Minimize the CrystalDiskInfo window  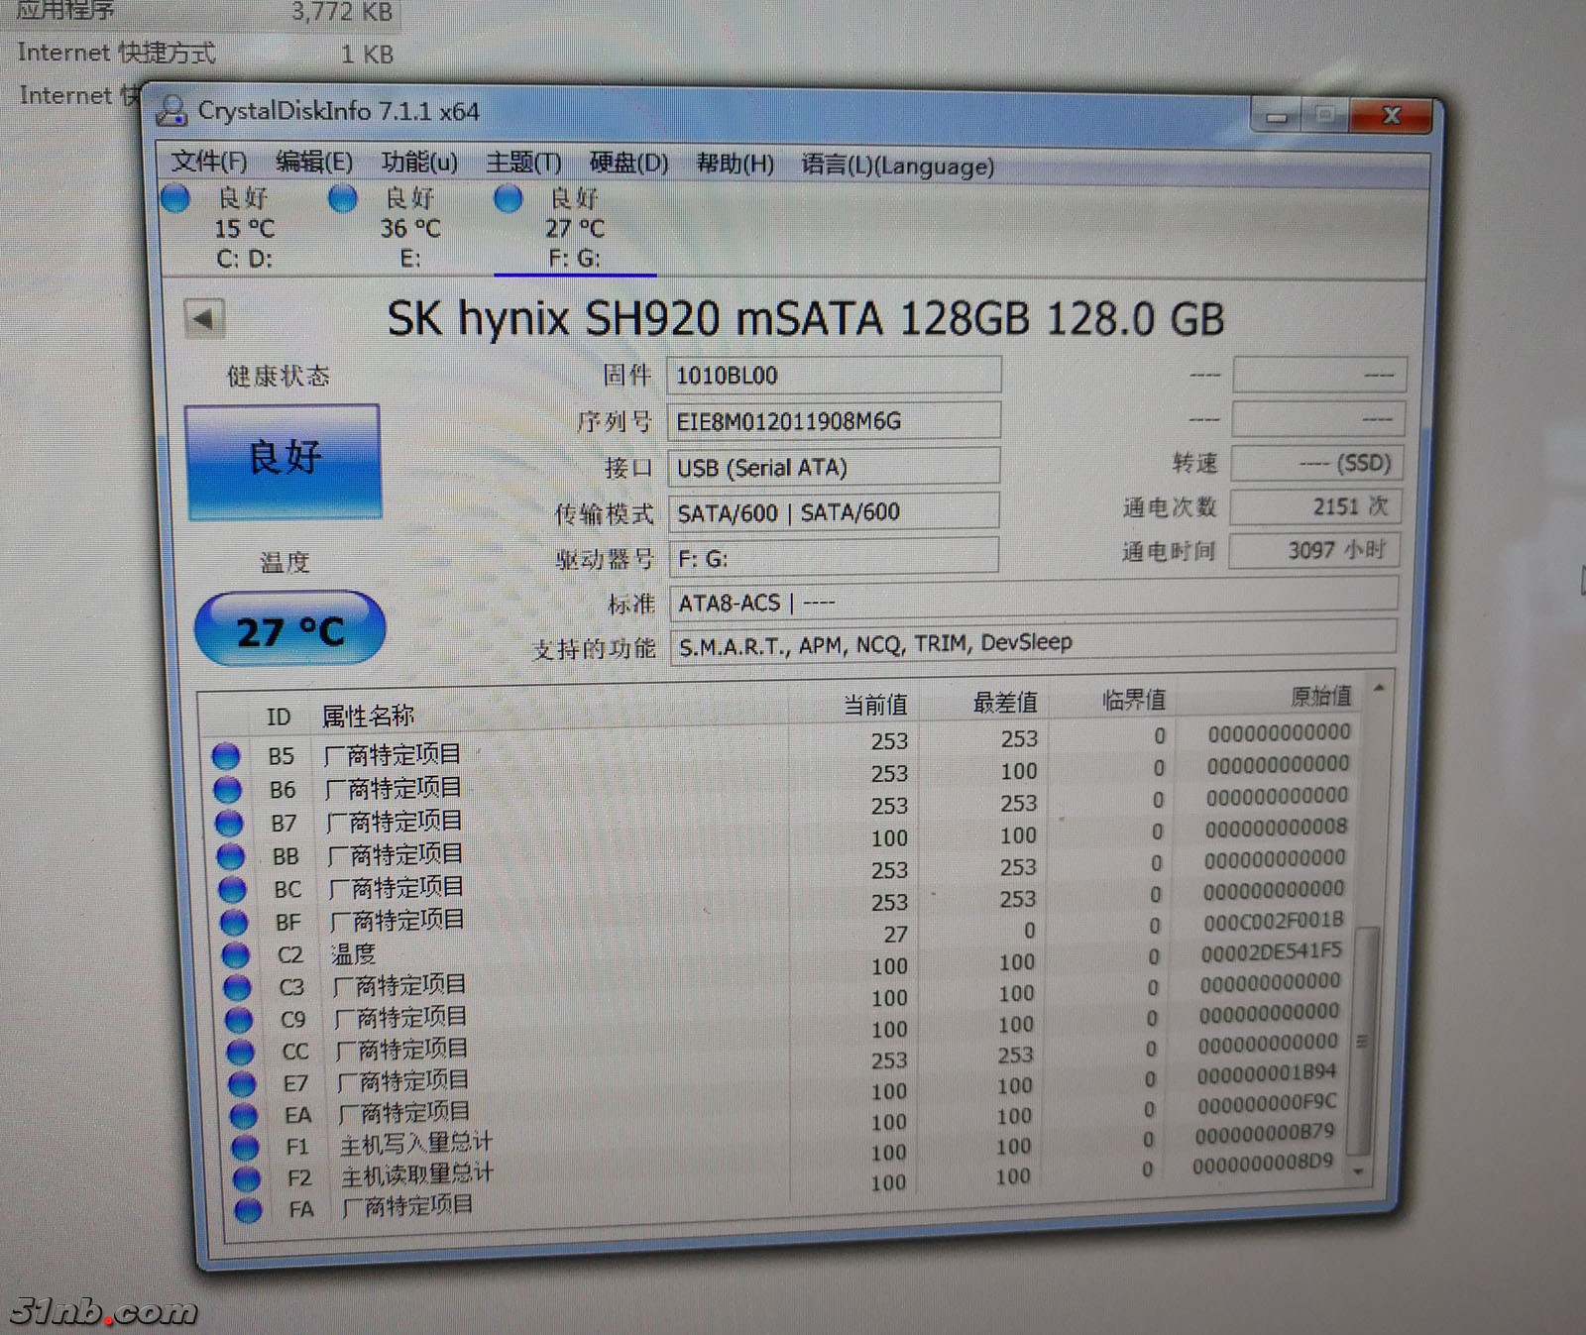click(1277, 118)
